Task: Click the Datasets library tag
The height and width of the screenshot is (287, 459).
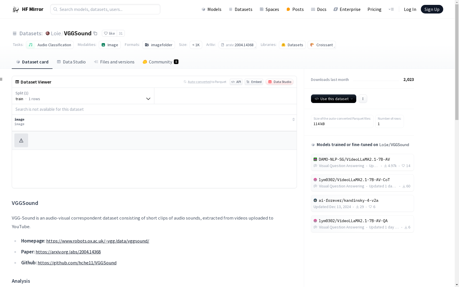Action: pos(292,45)
